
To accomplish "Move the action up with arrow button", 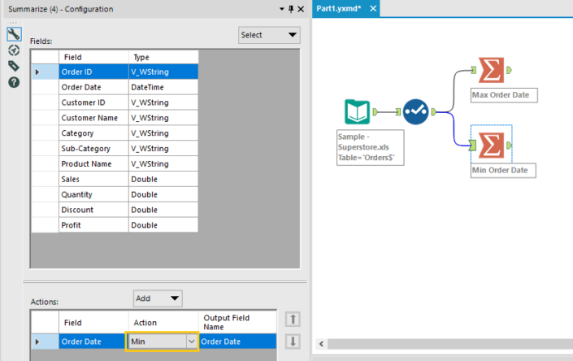I will 293,320.
